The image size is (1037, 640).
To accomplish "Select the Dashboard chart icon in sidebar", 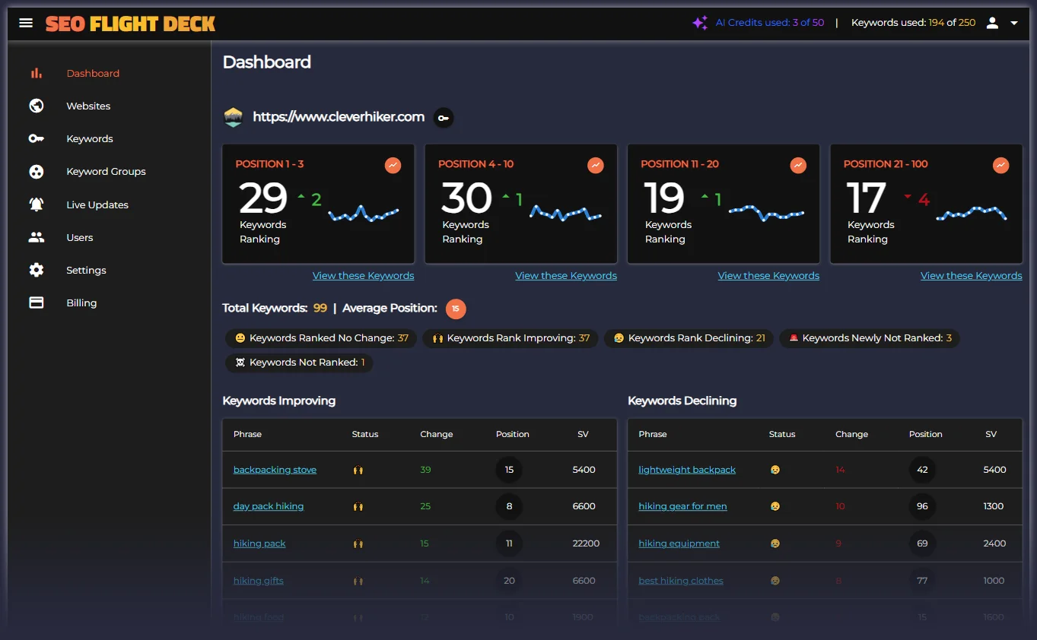I will 36,72.
